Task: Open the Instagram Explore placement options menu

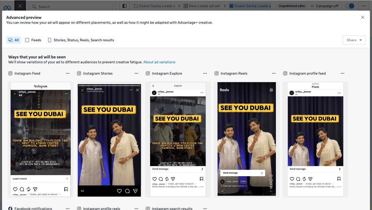Action: 205,73
